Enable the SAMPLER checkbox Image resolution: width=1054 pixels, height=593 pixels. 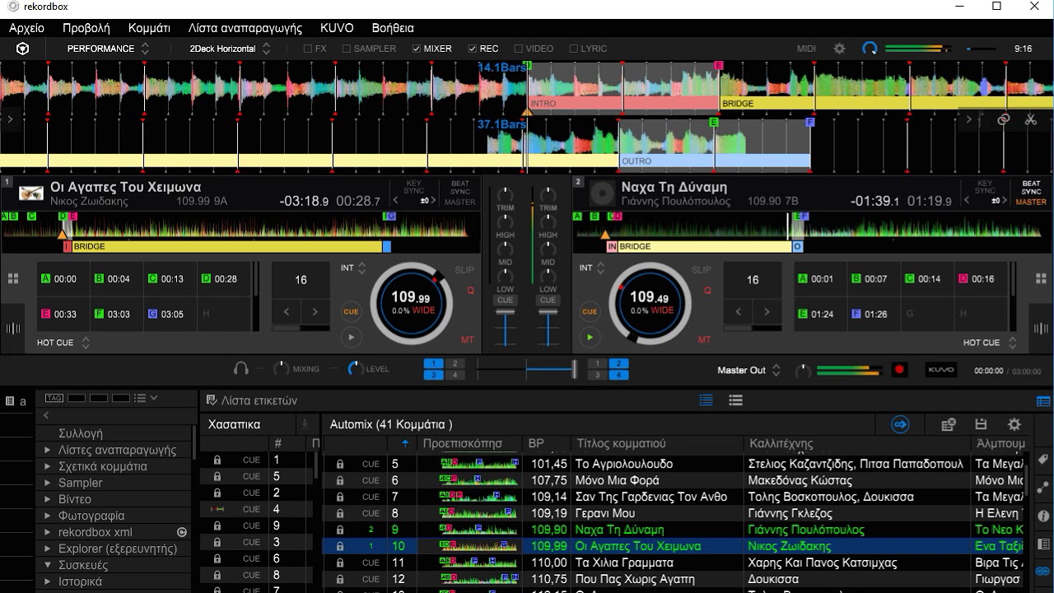point(347,49)
